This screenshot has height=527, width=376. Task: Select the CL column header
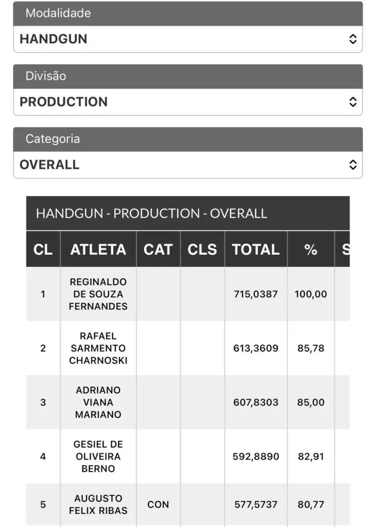tap(43, 250)
